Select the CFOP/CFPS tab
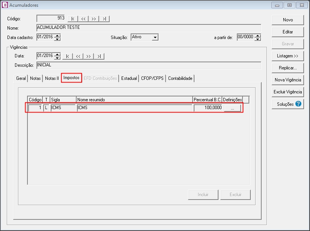This screenshot has height=231, width=310. (152, 78)
